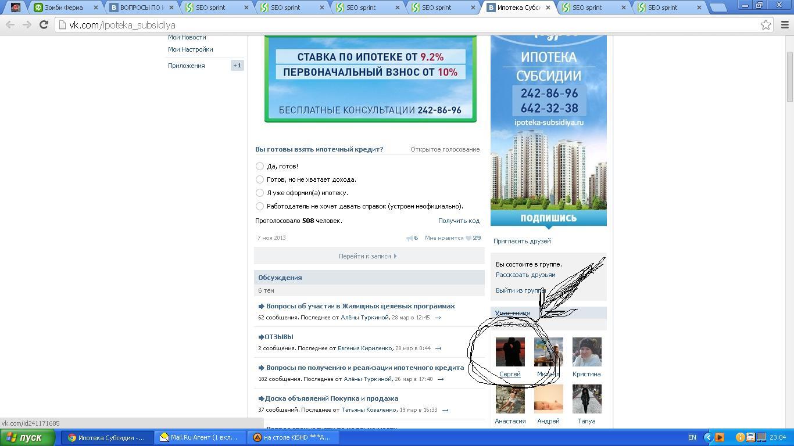Open Доска объявлений Покупка и продажа topic
Image resolution: width=794 pixels, height=446 pixels.
331,398
